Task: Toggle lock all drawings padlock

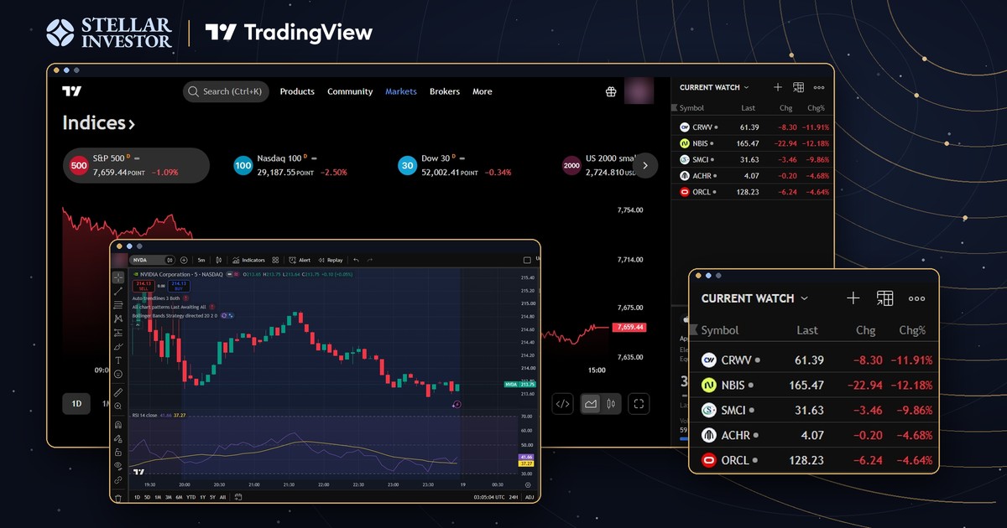Action: pos(118,453)
